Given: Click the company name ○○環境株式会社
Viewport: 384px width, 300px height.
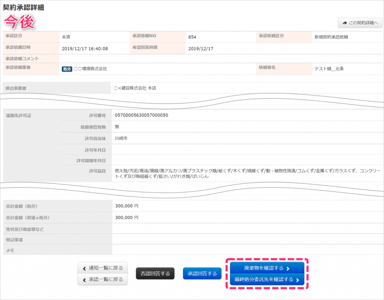Looking at the screenshot, I should (x=90, y=69).
